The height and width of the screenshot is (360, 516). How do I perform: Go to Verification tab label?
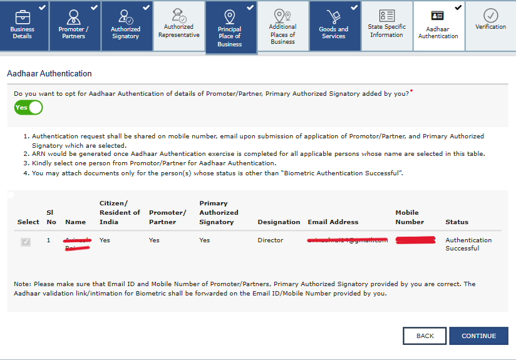pyautogui.click(x=491, y=27)
